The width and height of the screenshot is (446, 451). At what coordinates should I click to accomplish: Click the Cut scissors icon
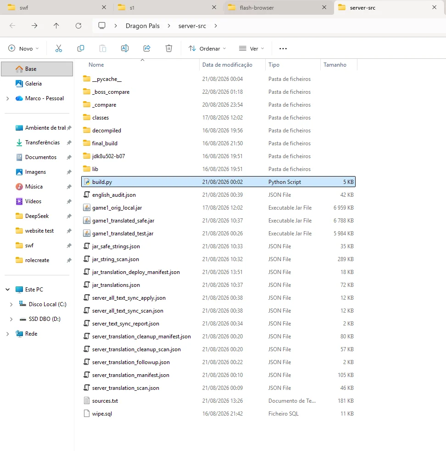(59, 48)
